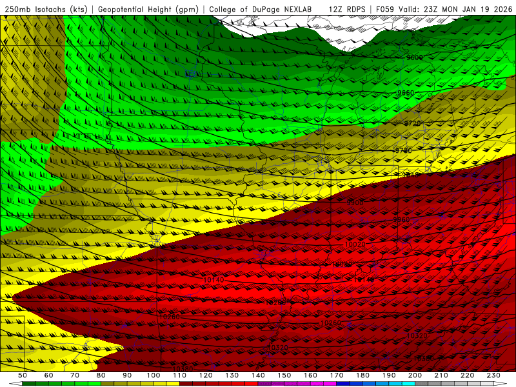Viewport: 516px width, 387px height.
Task: Click the 'College of DuPage NEXLAB' label
Action: tap(261, 10)
